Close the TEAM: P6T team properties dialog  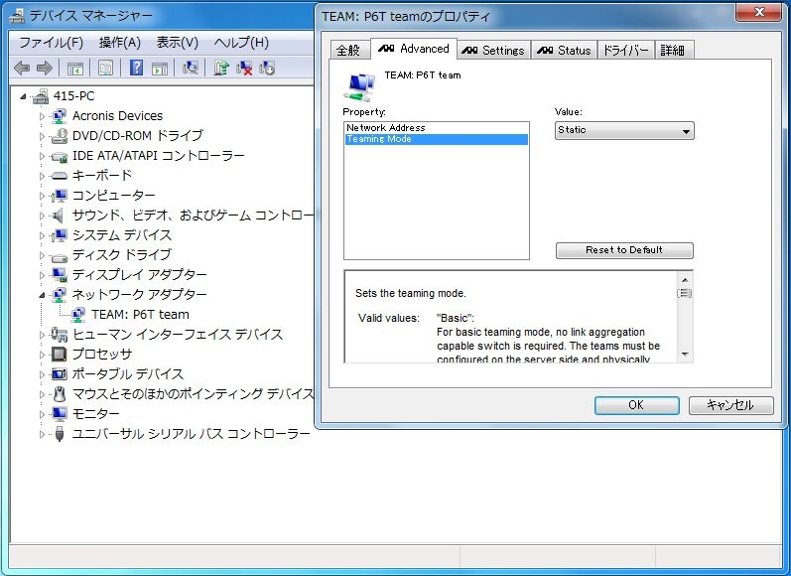(758, 12)
